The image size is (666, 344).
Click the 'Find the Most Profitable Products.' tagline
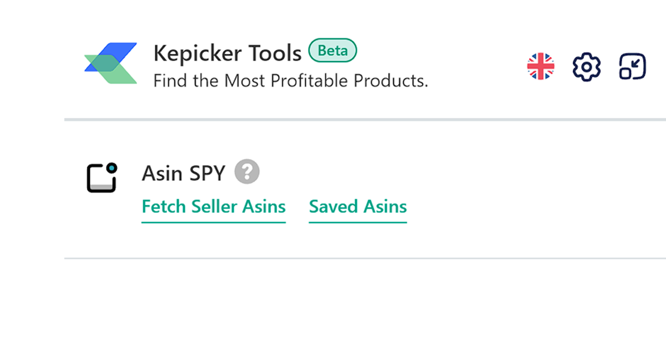pyautogui.click(x=291, y=81)
